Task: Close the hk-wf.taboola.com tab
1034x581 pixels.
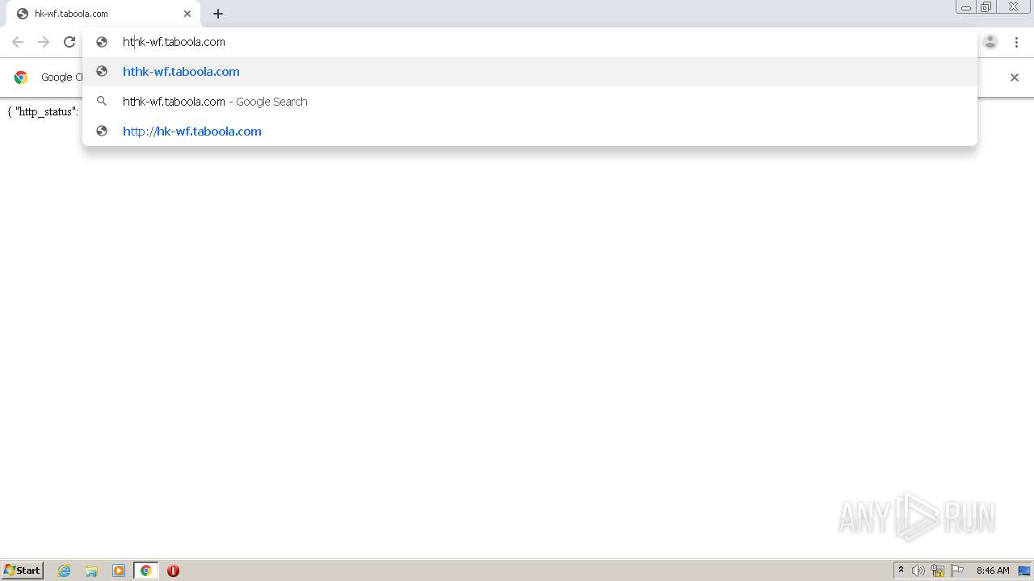Action: point(187,14)
